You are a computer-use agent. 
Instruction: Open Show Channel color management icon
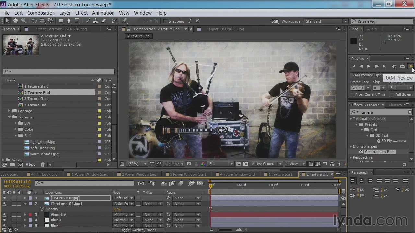(203, 164)
